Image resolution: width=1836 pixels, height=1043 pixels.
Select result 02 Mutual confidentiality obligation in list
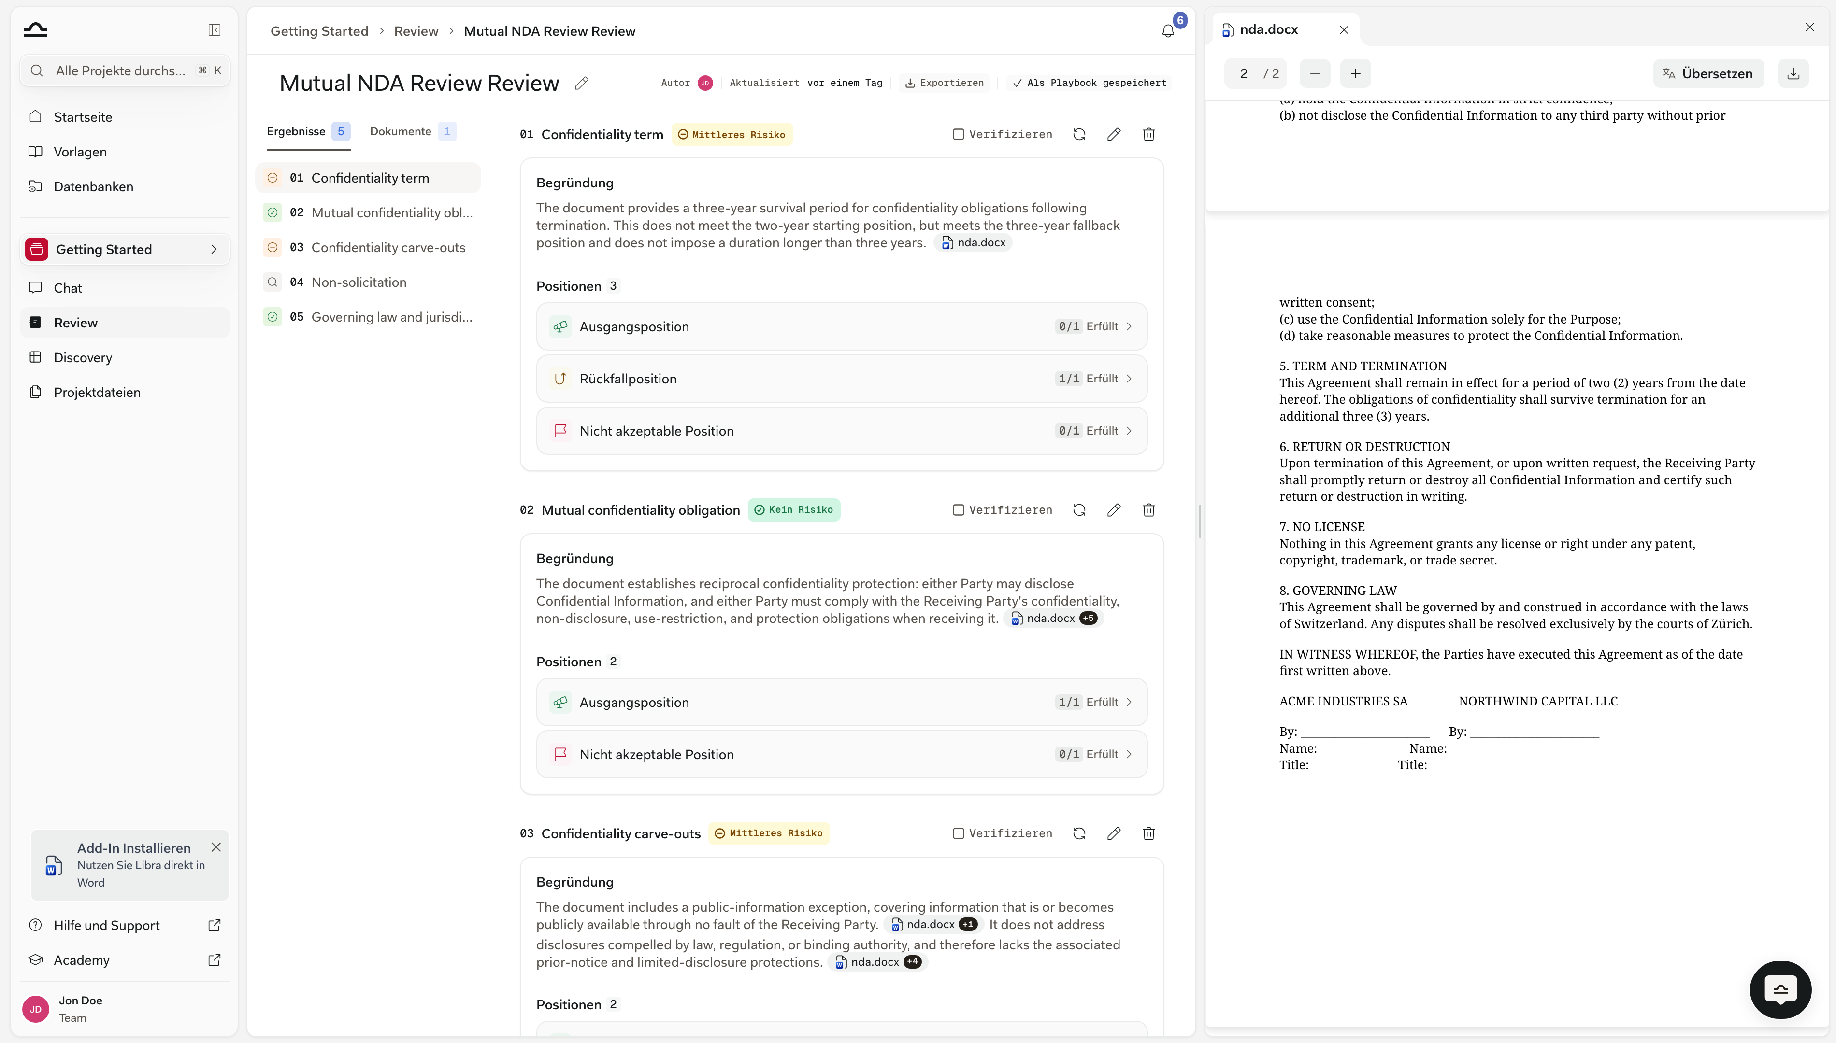coord(368,213)
